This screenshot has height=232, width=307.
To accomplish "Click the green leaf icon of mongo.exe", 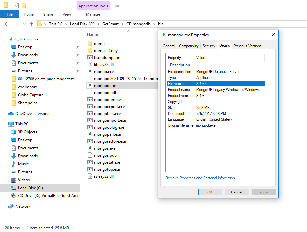I will tap(90, 72).
